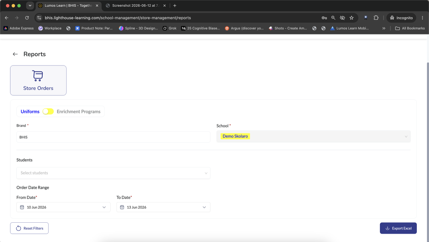Click the circular reset icon on Reset Filters
The height and width of the screenshot is (242, 429).
click(x=18, y=228)
